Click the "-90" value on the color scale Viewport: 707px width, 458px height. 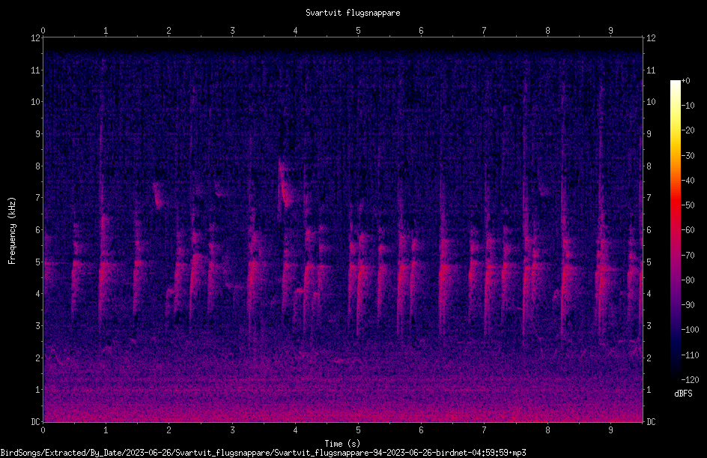[688, 304]
